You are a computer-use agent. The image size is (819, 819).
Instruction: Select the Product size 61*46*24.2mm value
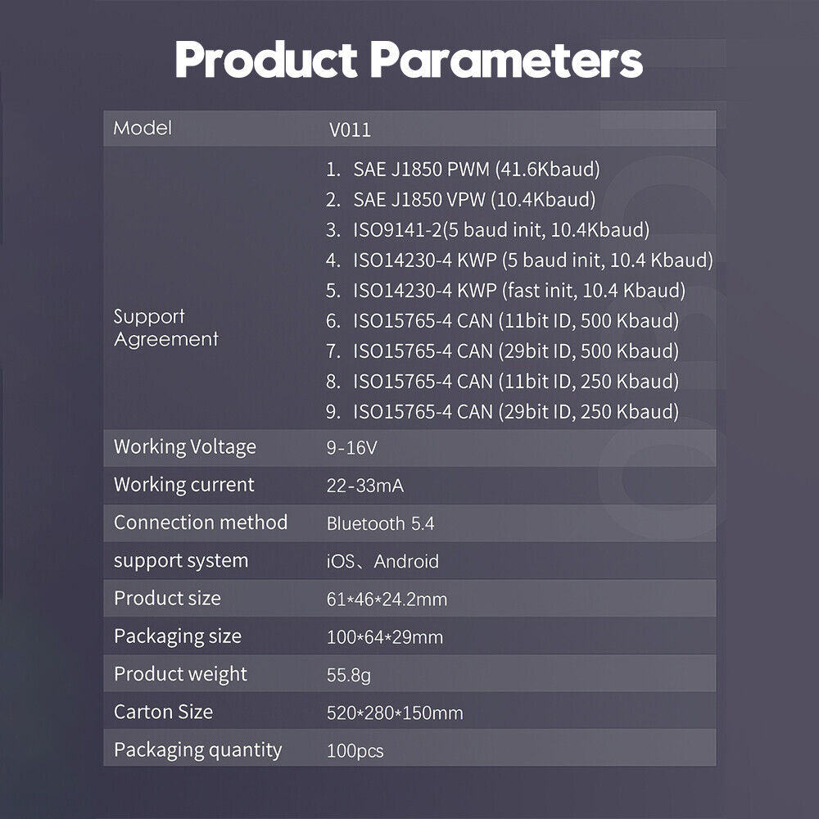click(x=387, y=600)
